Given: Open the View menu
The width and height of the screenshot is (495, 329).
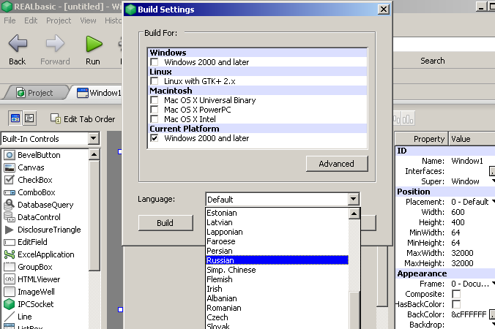Looking at the screenshot, I should [88, 20].
